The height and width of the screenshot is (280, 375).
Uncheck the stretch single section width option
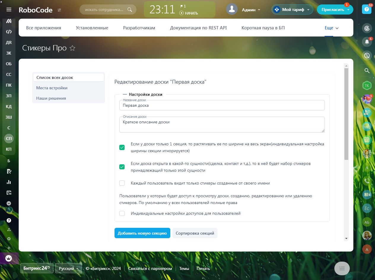point(122,147)
